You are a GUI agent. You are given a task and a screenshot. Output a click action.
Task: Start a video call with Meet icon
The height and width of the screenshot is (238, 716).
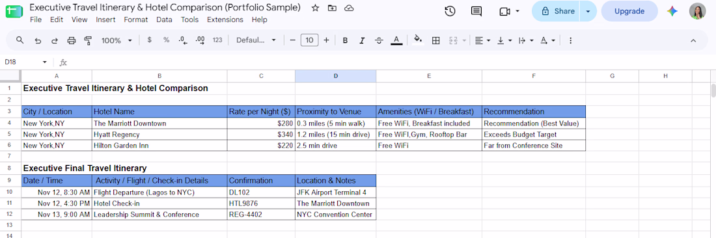tap(504, 12)
